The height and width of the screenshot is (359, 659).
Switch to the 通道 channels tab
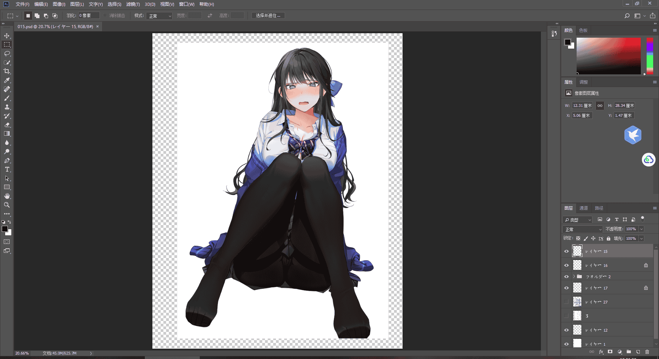583,208
